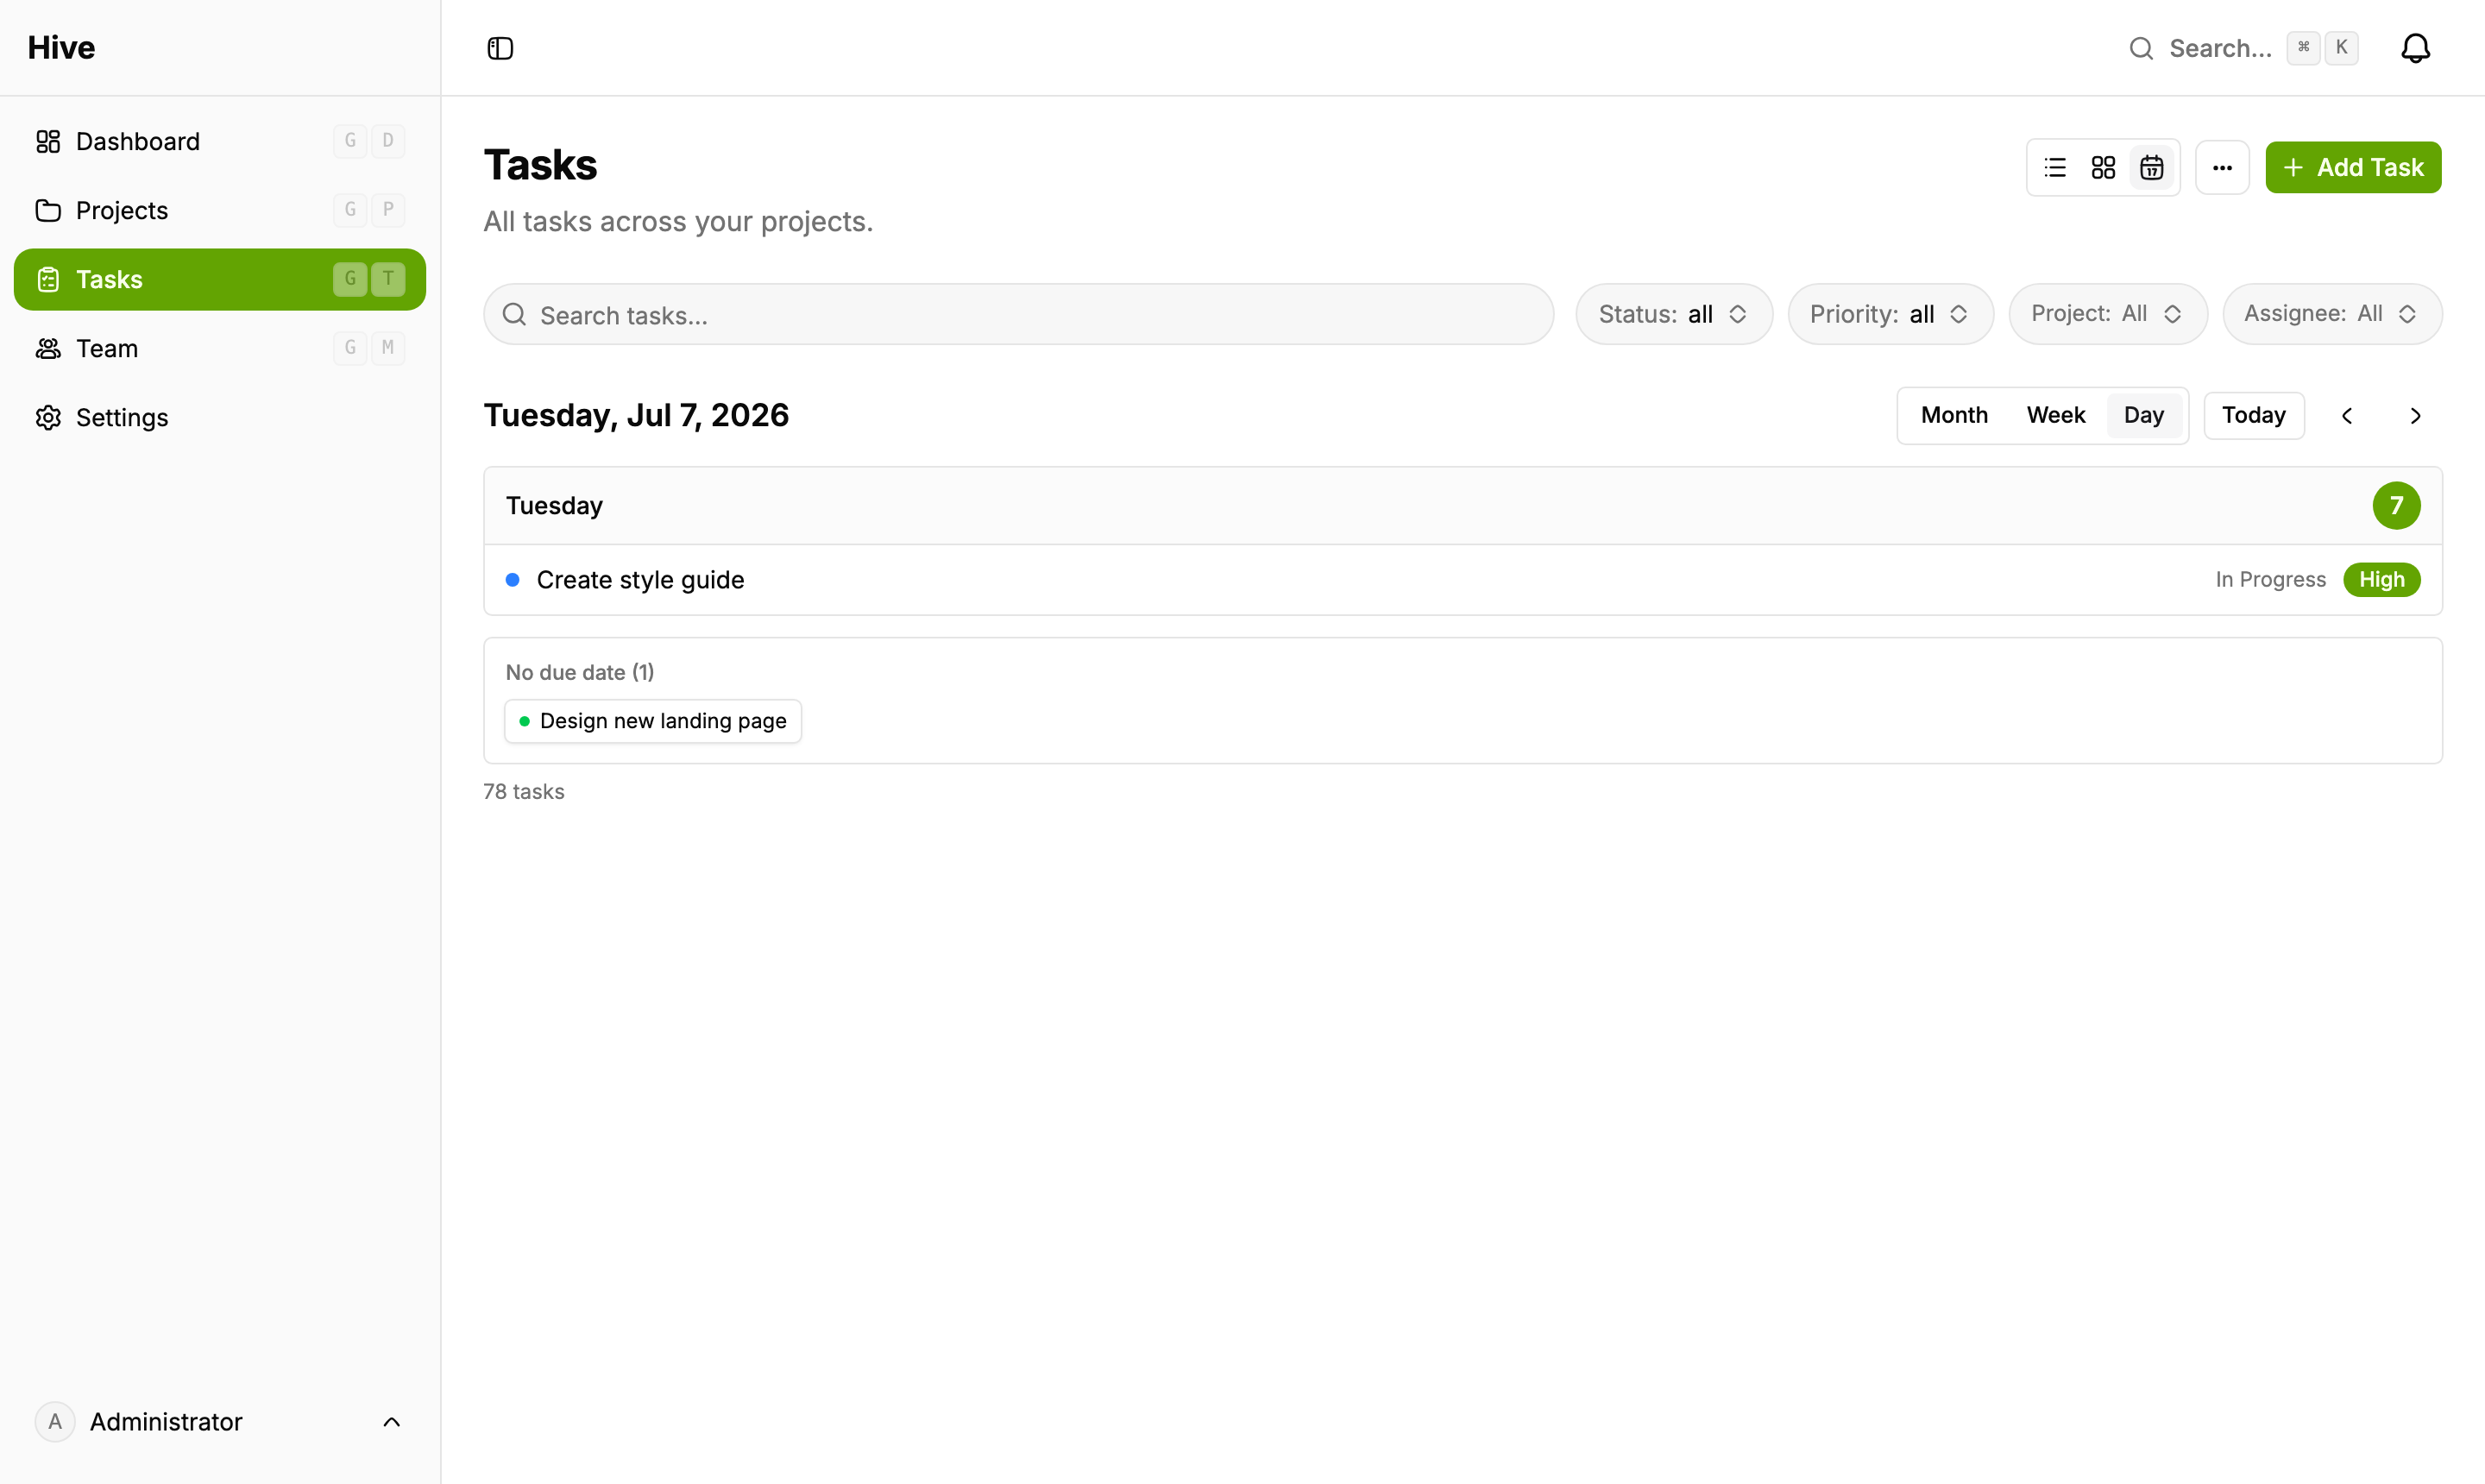Image resolution: width=2485 pixels, height=1484 pixels.
Task: Click the search tasks magnifier icon
Action: pos(514,314)
